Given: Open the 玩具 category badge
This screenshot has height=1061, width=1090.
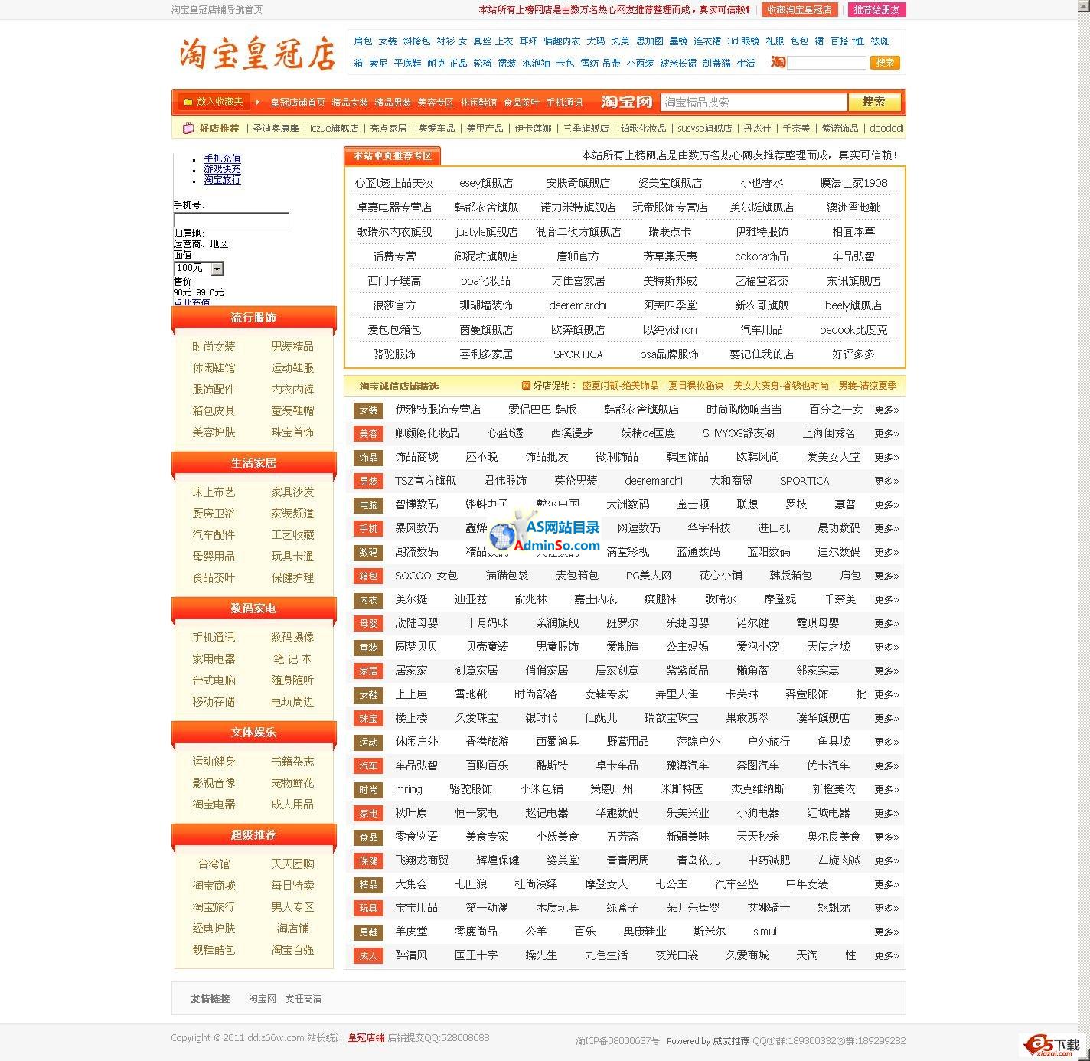Looking at the screenshot, I should click(368, 909).
